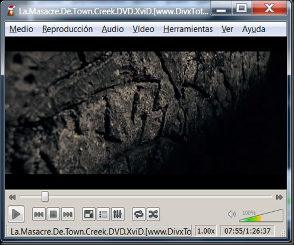The width and height of the screenshot is (294, 245).
Task: Open extended settings equalizer icon
Action: [x=118, y=214]
